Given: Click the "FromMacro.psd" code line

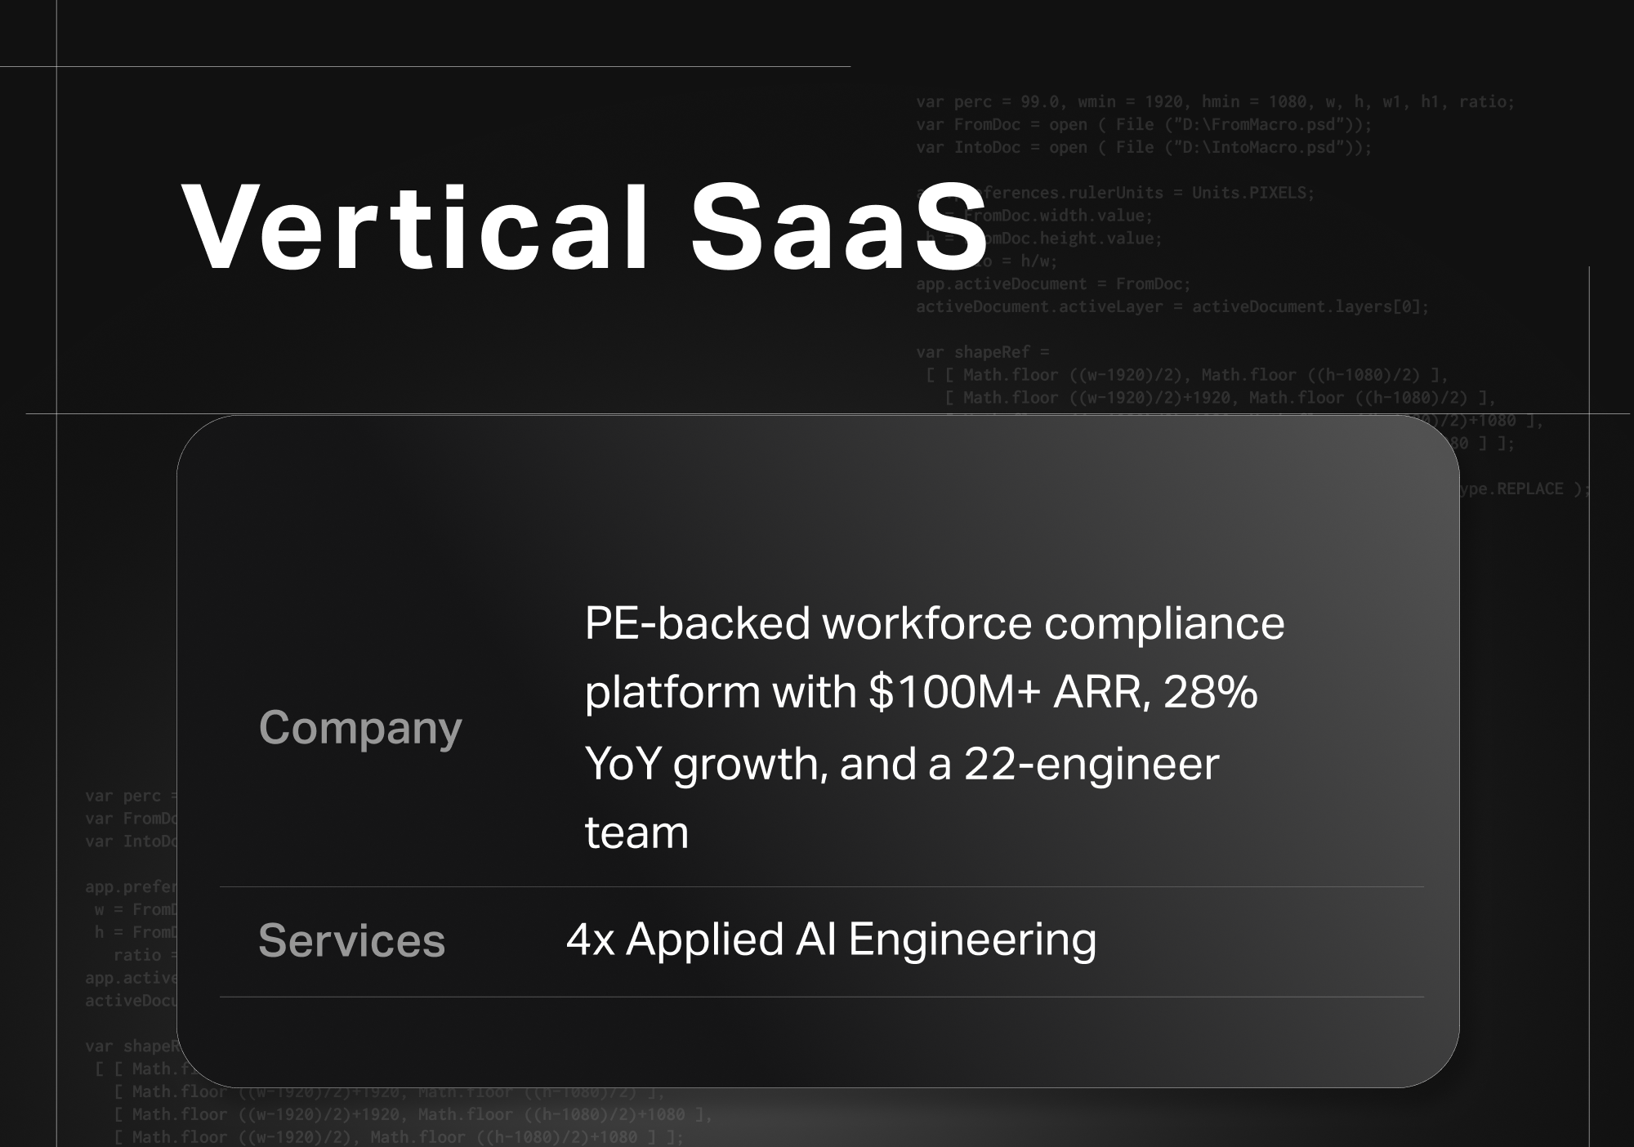Looking at the screenshot, I should tap(1143, 125).
